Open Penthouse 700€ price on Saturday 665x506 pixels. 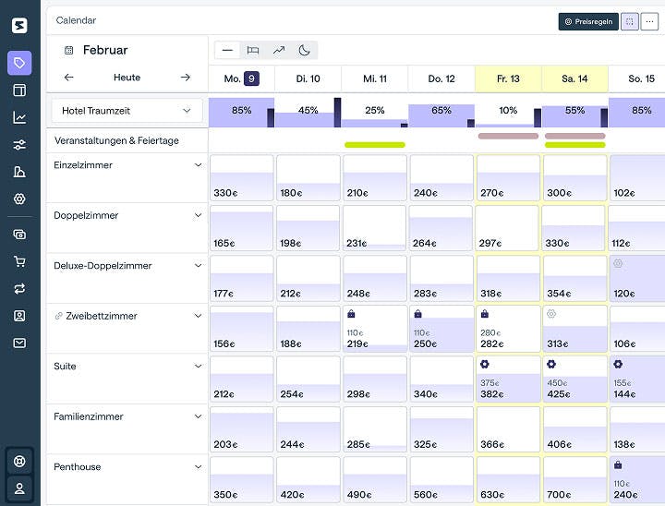tap(575, 480)
